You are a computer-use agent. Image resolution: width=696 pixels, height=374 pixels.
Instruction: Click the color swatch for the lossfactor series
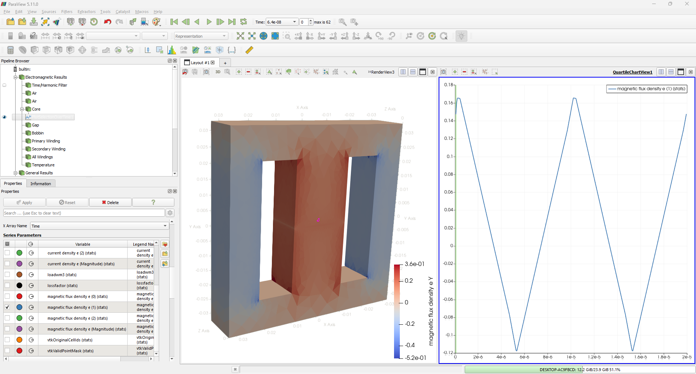[x=19, y=285]
